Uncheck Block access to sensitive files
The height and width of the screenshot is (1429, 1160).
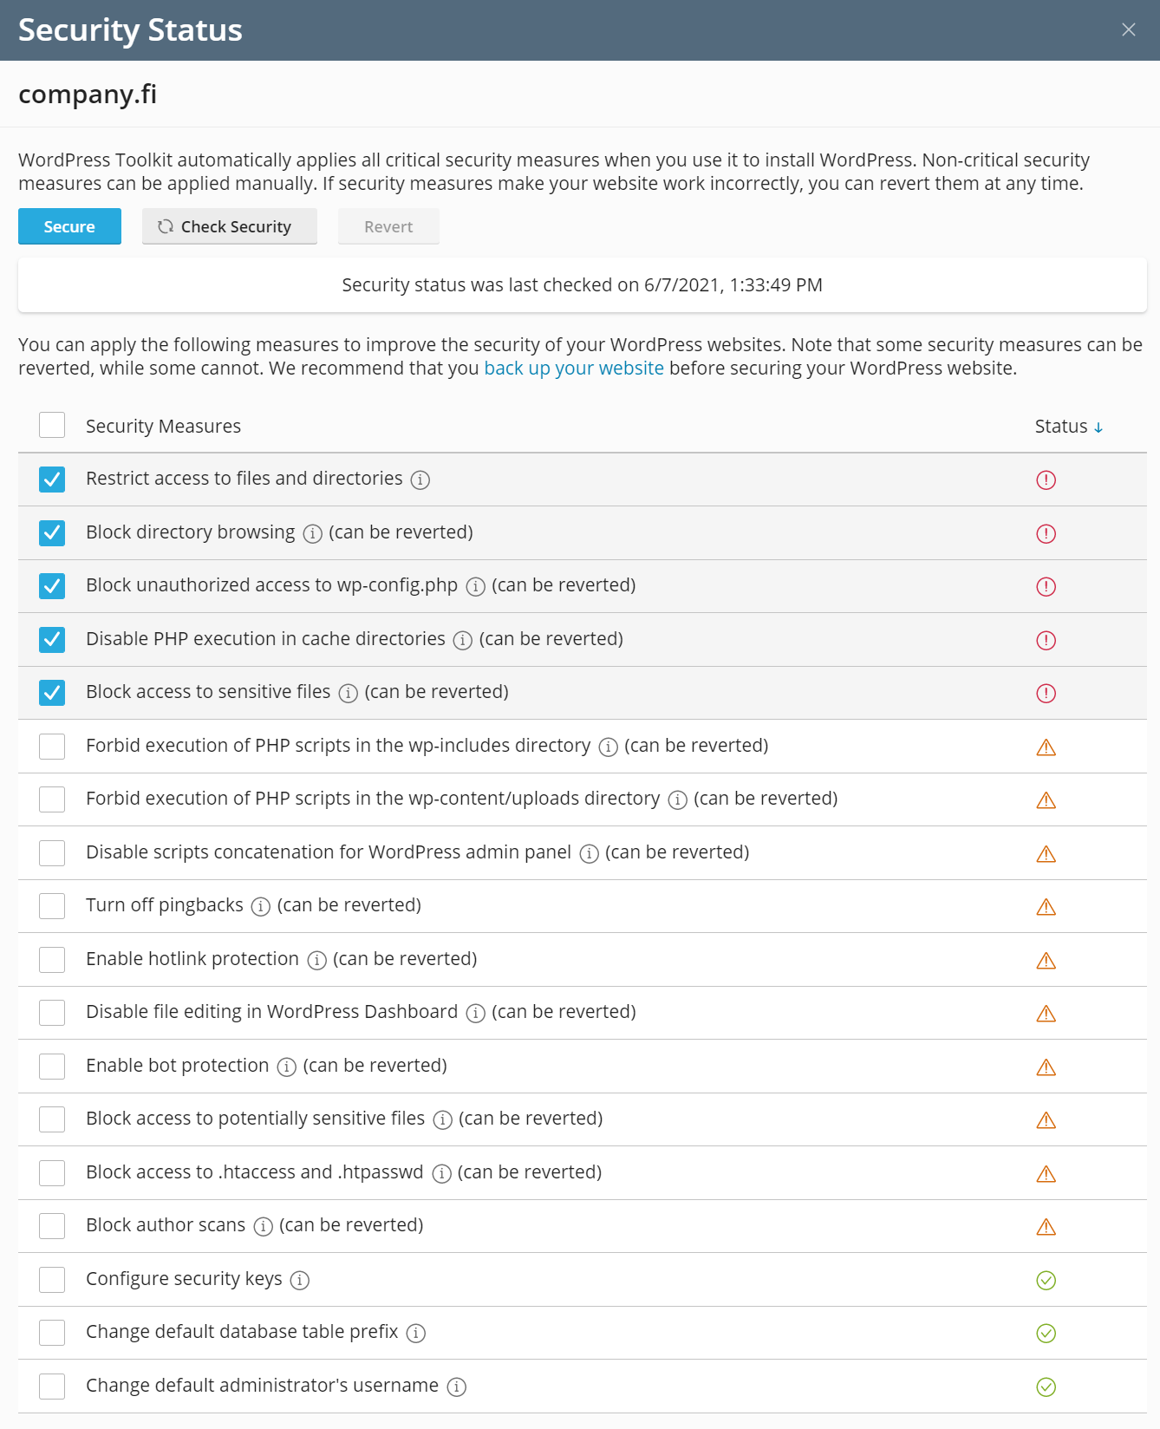tap(52, 693)
